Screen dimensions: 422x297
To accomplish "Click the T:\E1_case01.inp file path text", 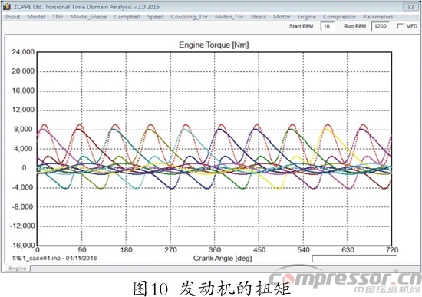I will (x=54, y=258).
